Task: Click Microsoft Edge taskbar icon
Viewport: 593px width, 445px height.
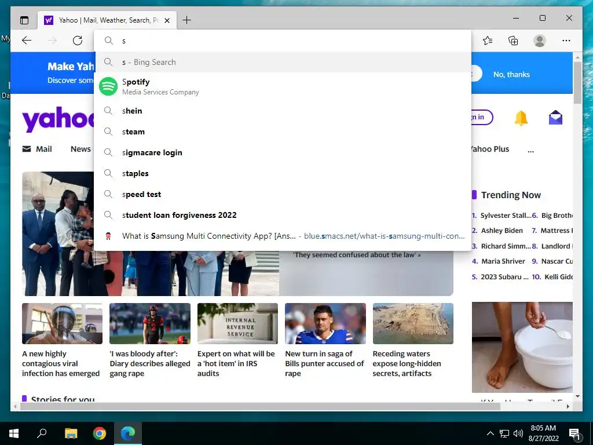Action: tap(128, 433)
